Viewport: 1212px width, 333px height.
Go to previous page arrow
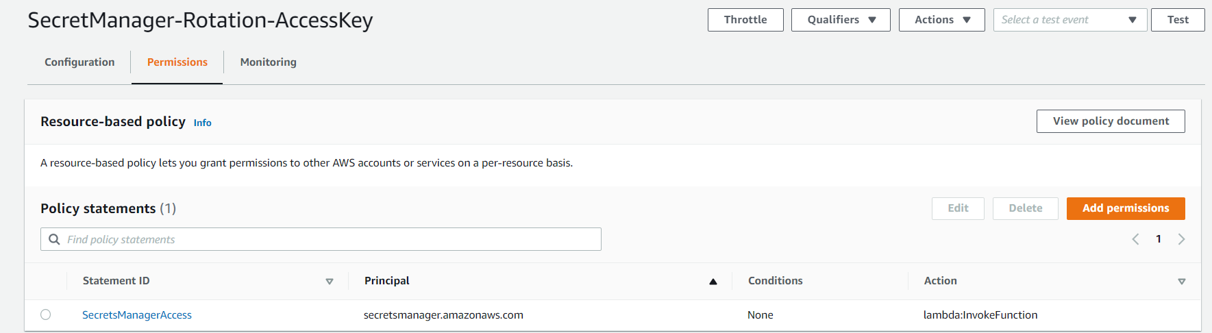pos(1135,239)
